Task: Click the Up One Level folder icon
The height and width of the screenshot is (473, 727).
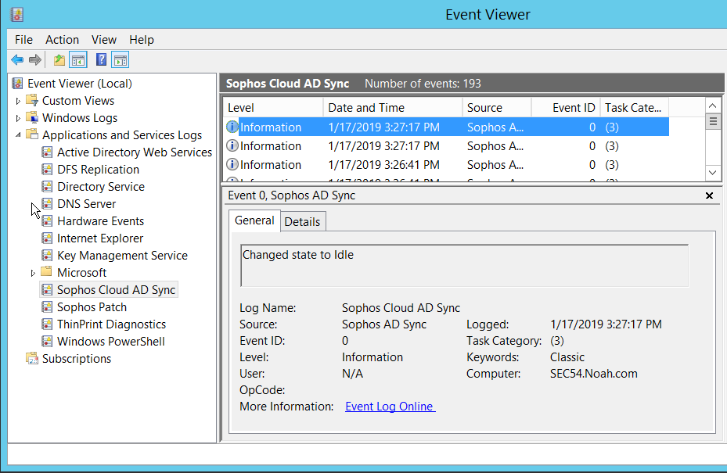Action: point(59,60)
